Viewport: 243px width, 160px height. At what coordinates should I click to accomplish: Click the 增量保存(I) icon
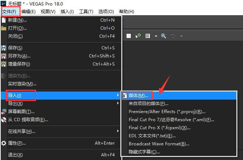click(4, 64)
